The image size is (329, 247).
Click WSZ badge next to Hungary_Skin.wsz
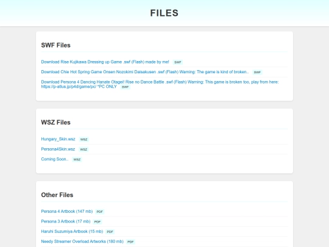click(x=84, y=140)
